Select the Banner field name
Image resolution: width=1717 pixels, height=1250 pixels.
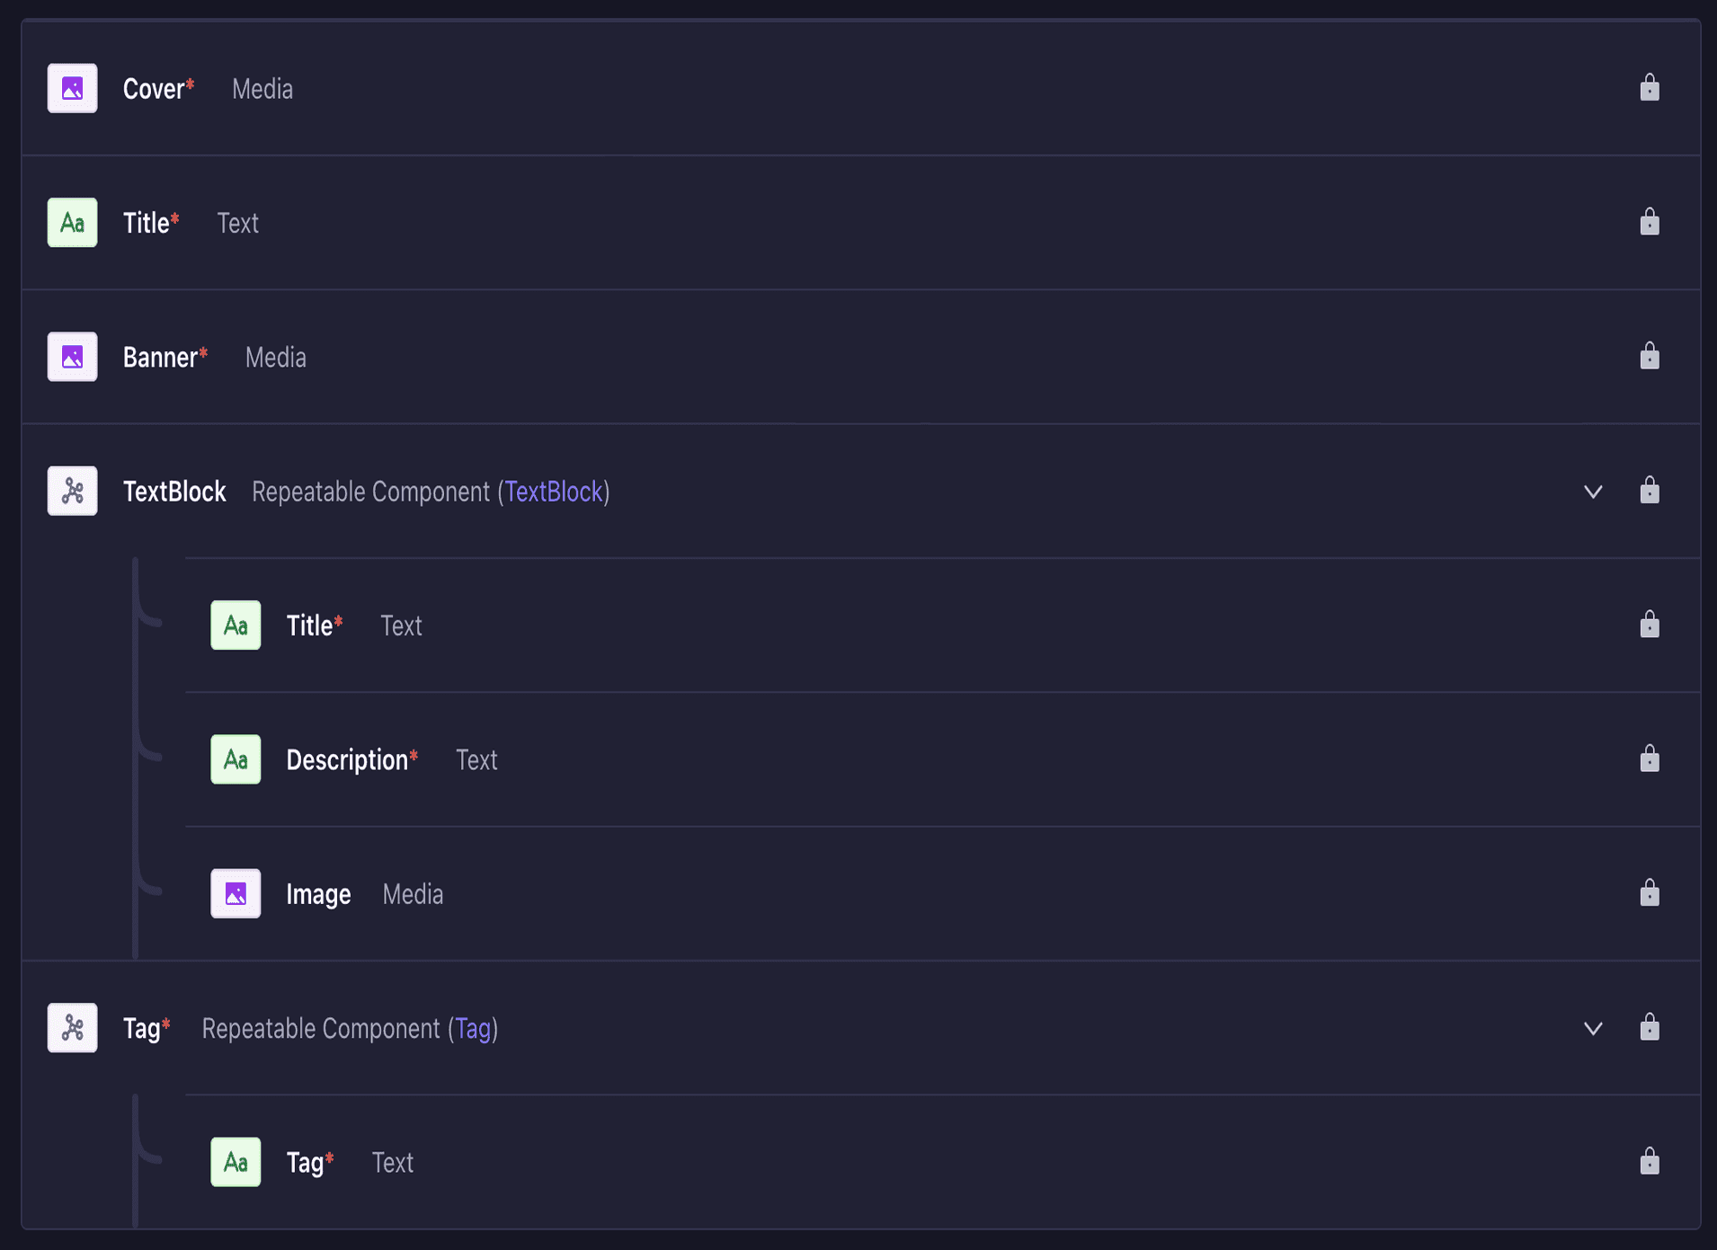tap(160, 358)
